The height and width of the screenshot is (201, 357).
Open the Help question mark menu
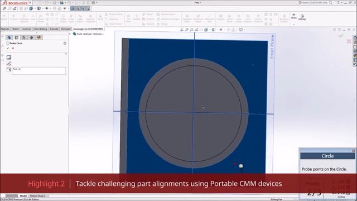338,3
